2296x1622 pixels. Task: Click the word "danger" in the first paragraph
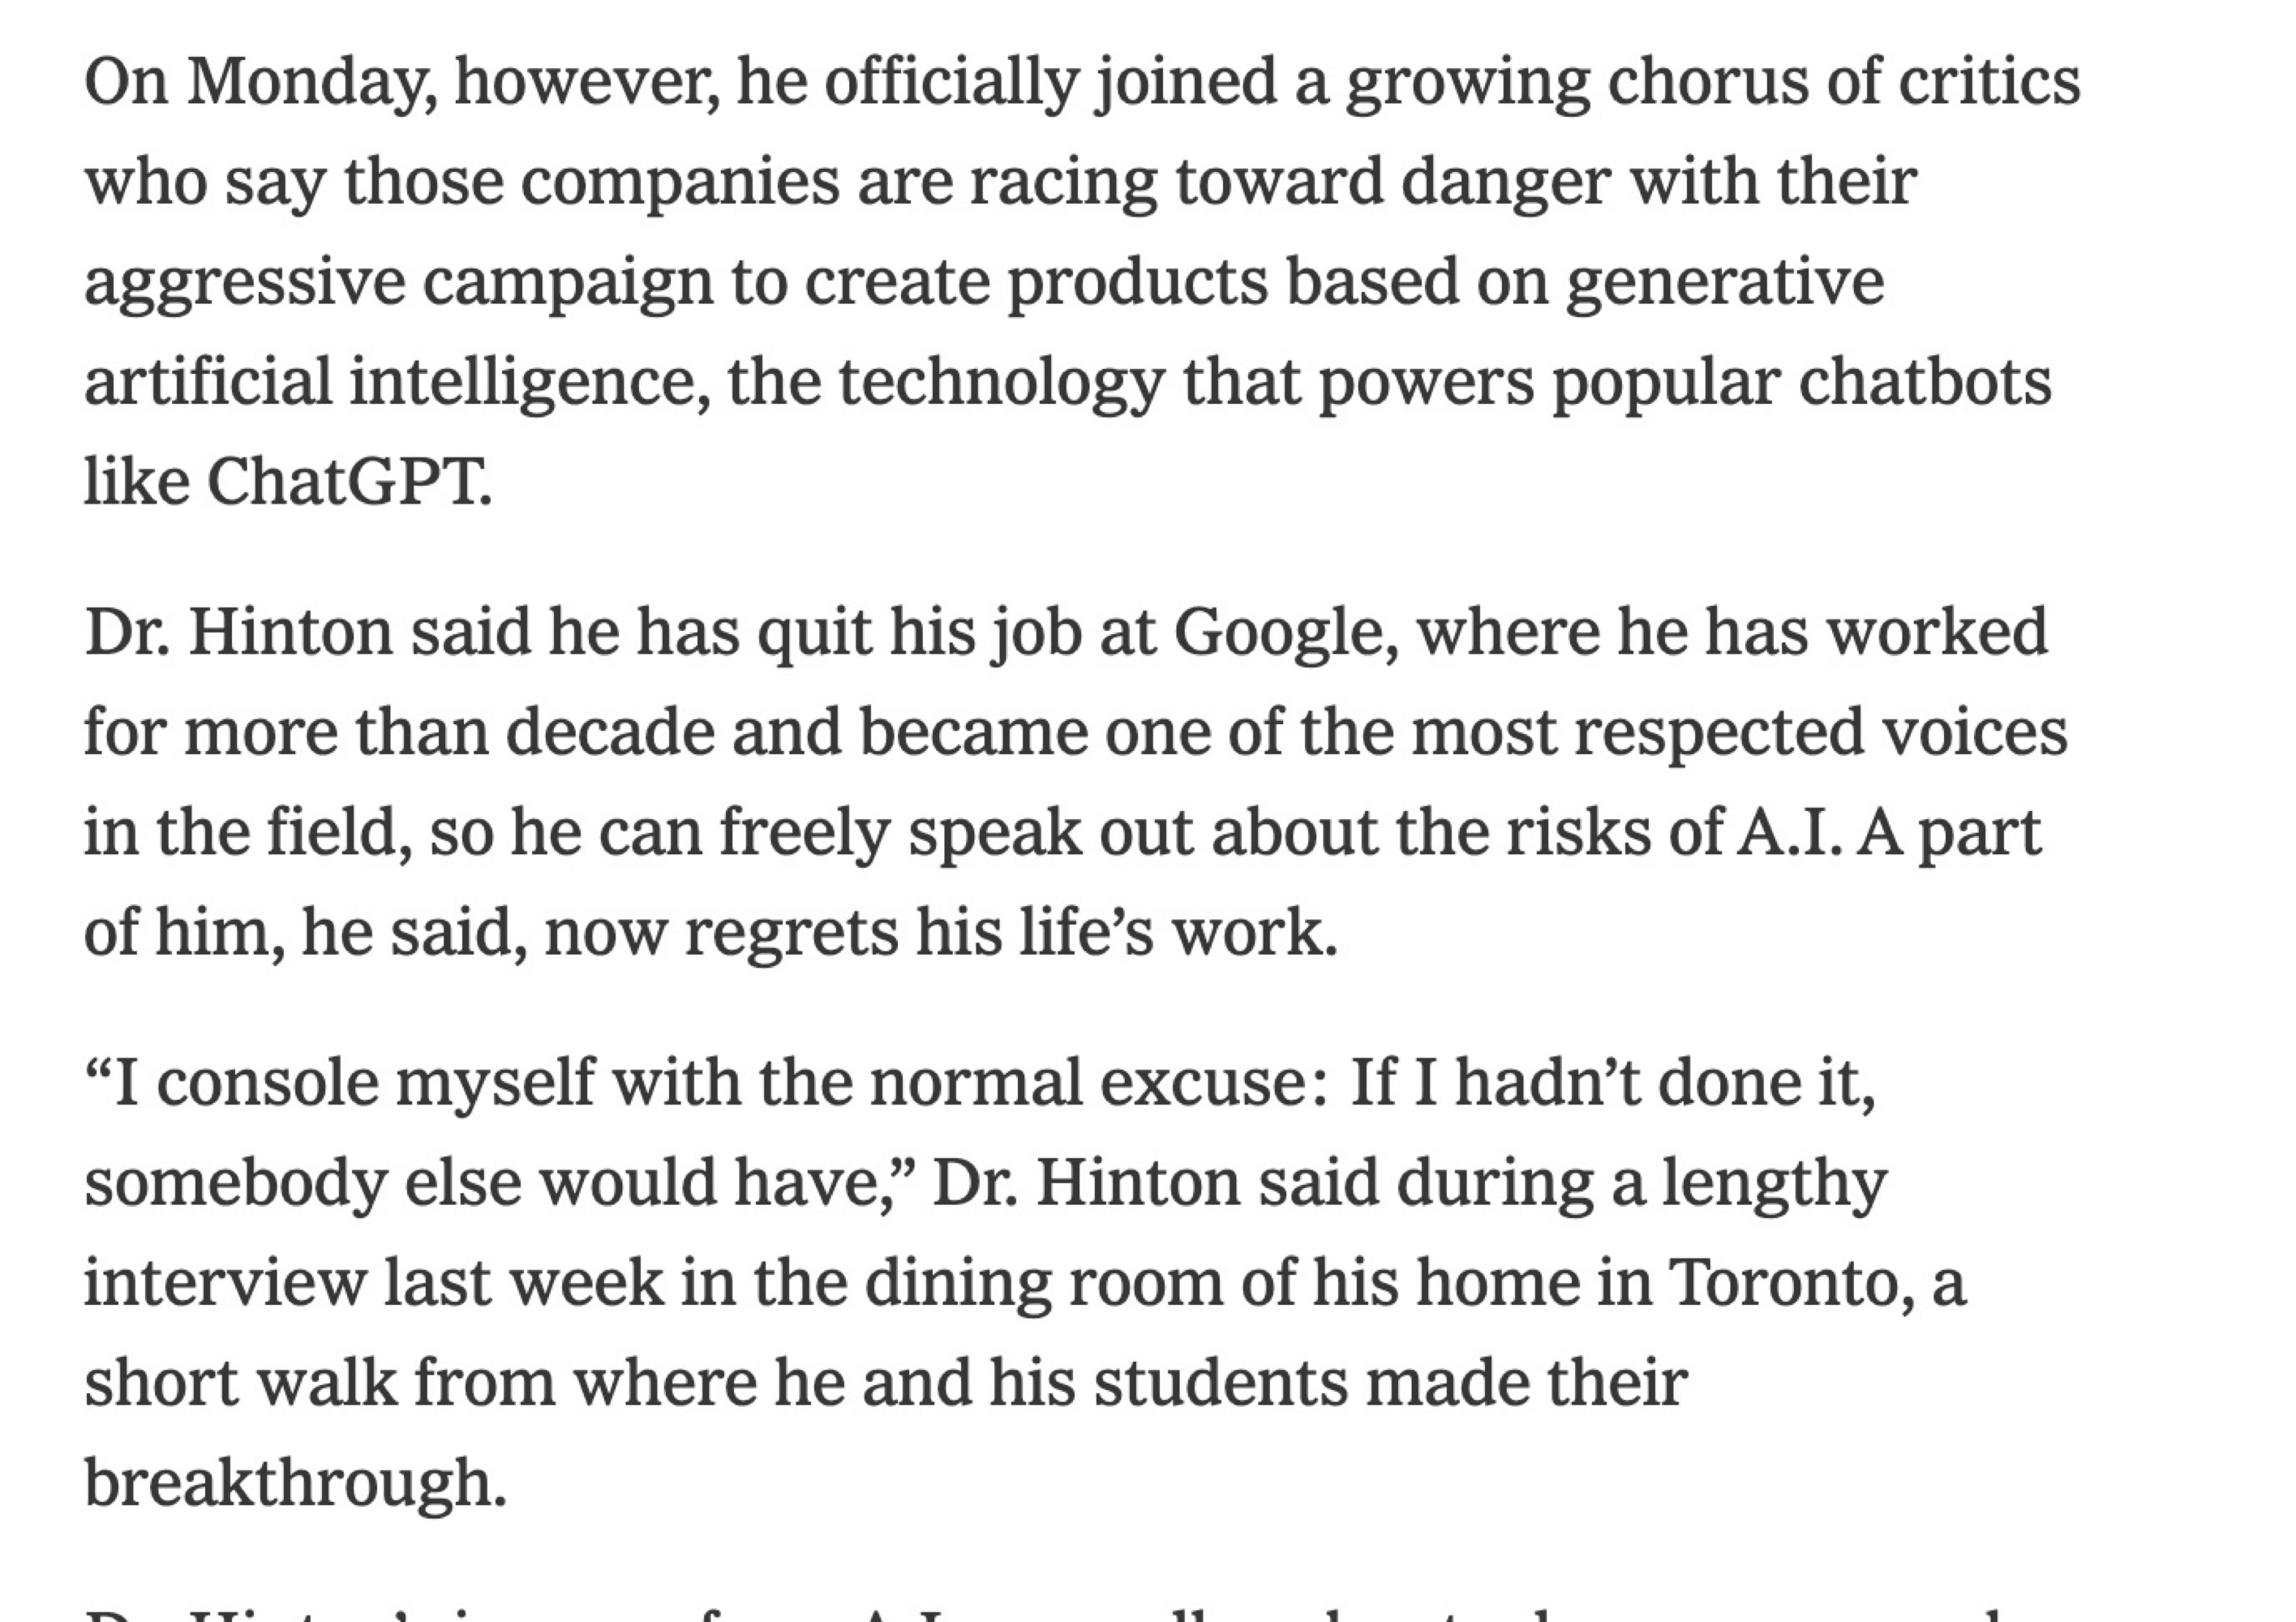point(1505,182)
